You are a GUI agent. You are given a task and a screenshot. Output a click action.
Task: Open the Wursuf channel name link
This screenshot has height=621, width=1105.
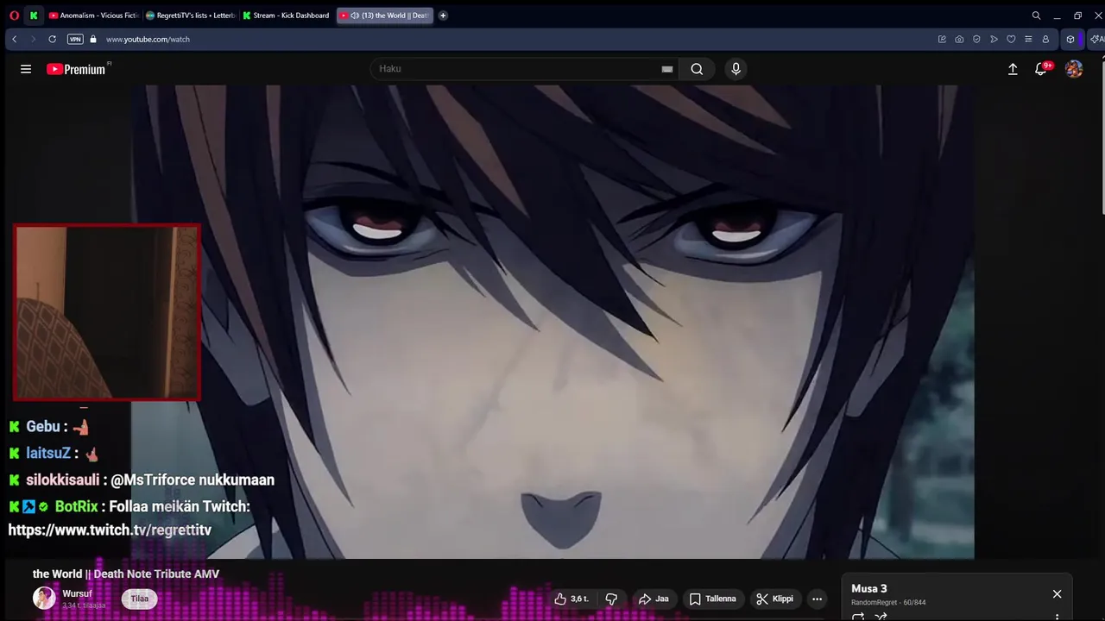click(x=77, y=593)
